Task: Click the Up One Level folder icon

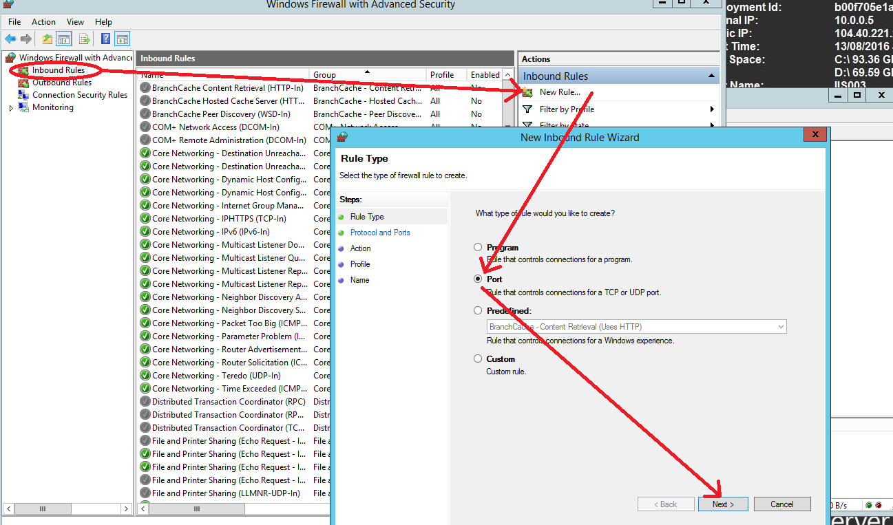Action: [47, 39]
